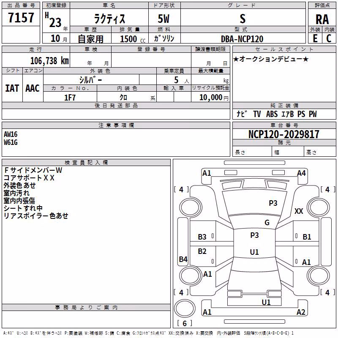This screenshot has height=338, width=338.
Task: Select the fuel type ガソリン
Action: (164, 38)
